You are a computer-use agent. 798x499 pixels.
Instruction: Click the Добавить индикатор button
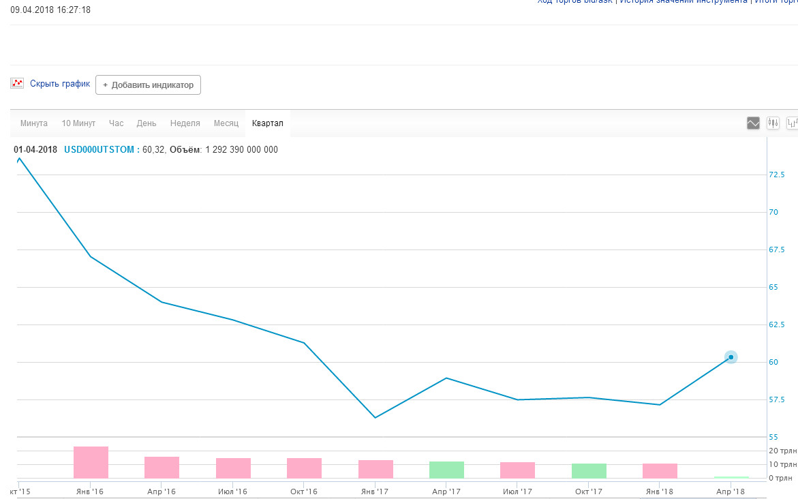(148, 85)
